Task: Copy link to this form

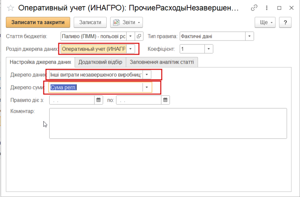Action: 254,8
